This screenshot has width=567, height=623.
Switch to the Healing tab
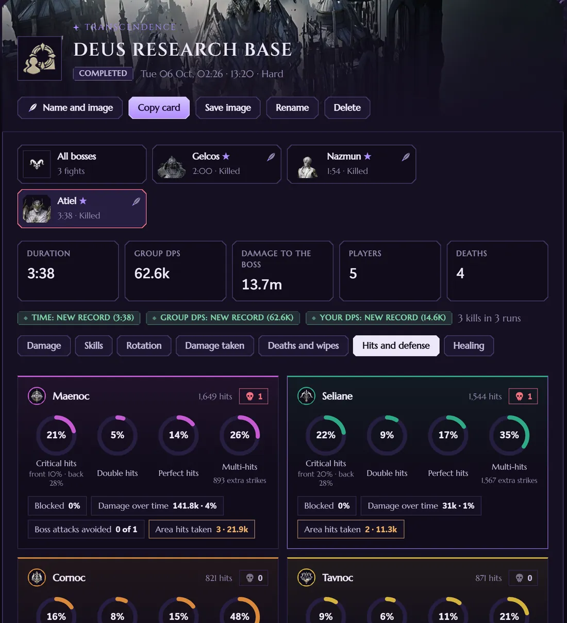(469, 346)
